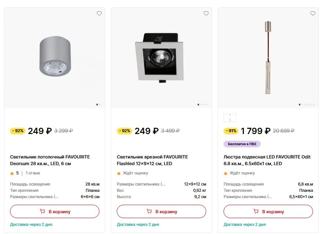This screenshot has height=234, width=330.
Task: Open the product image of the Deorsum lamp
Action: point(55,58)
